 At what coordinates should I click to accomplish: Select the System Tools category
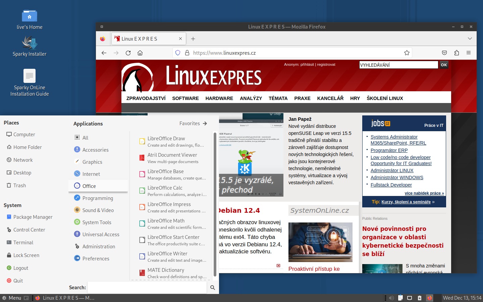click(98, 222)
